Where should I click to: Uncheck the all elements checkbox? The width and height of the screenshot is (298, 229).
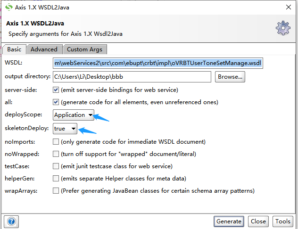point(56,102)
